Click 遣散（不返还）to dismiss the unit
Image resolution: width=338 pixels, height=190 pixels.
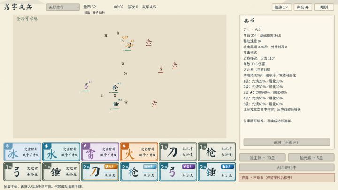tap(287, 143)
